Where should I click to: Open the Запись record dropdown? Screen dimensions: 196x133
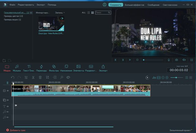60,13
